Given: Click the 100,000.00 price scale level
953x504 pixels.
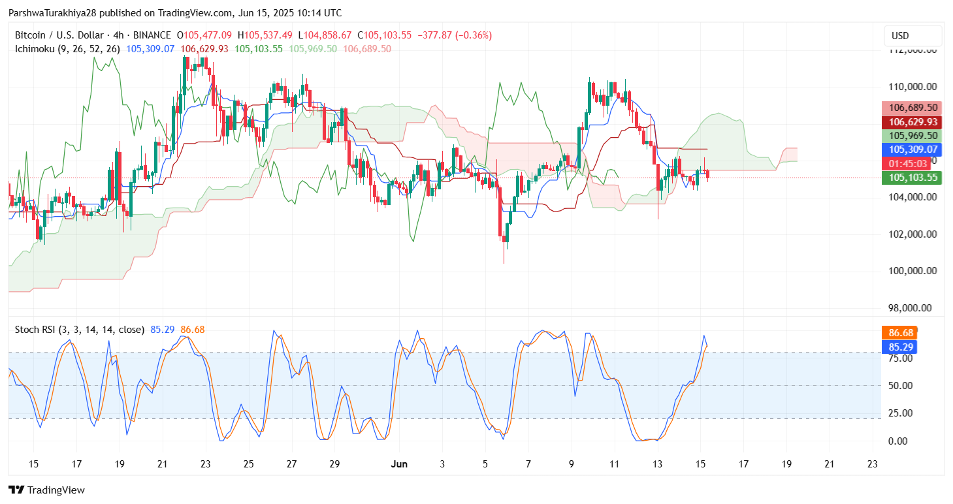Looking at the screenshot, I should (x=911, y=271).
